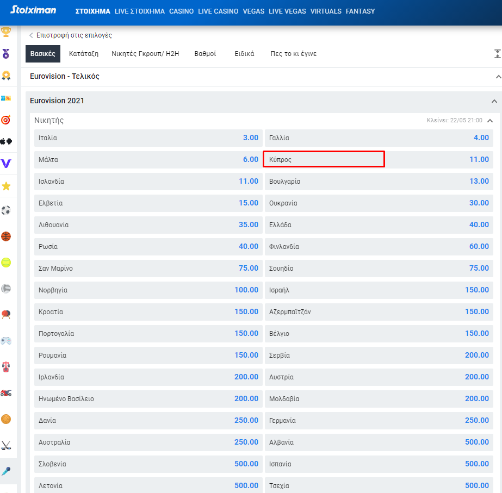
Task: Select the volleyball sport icon
Action: coord(6,289)
